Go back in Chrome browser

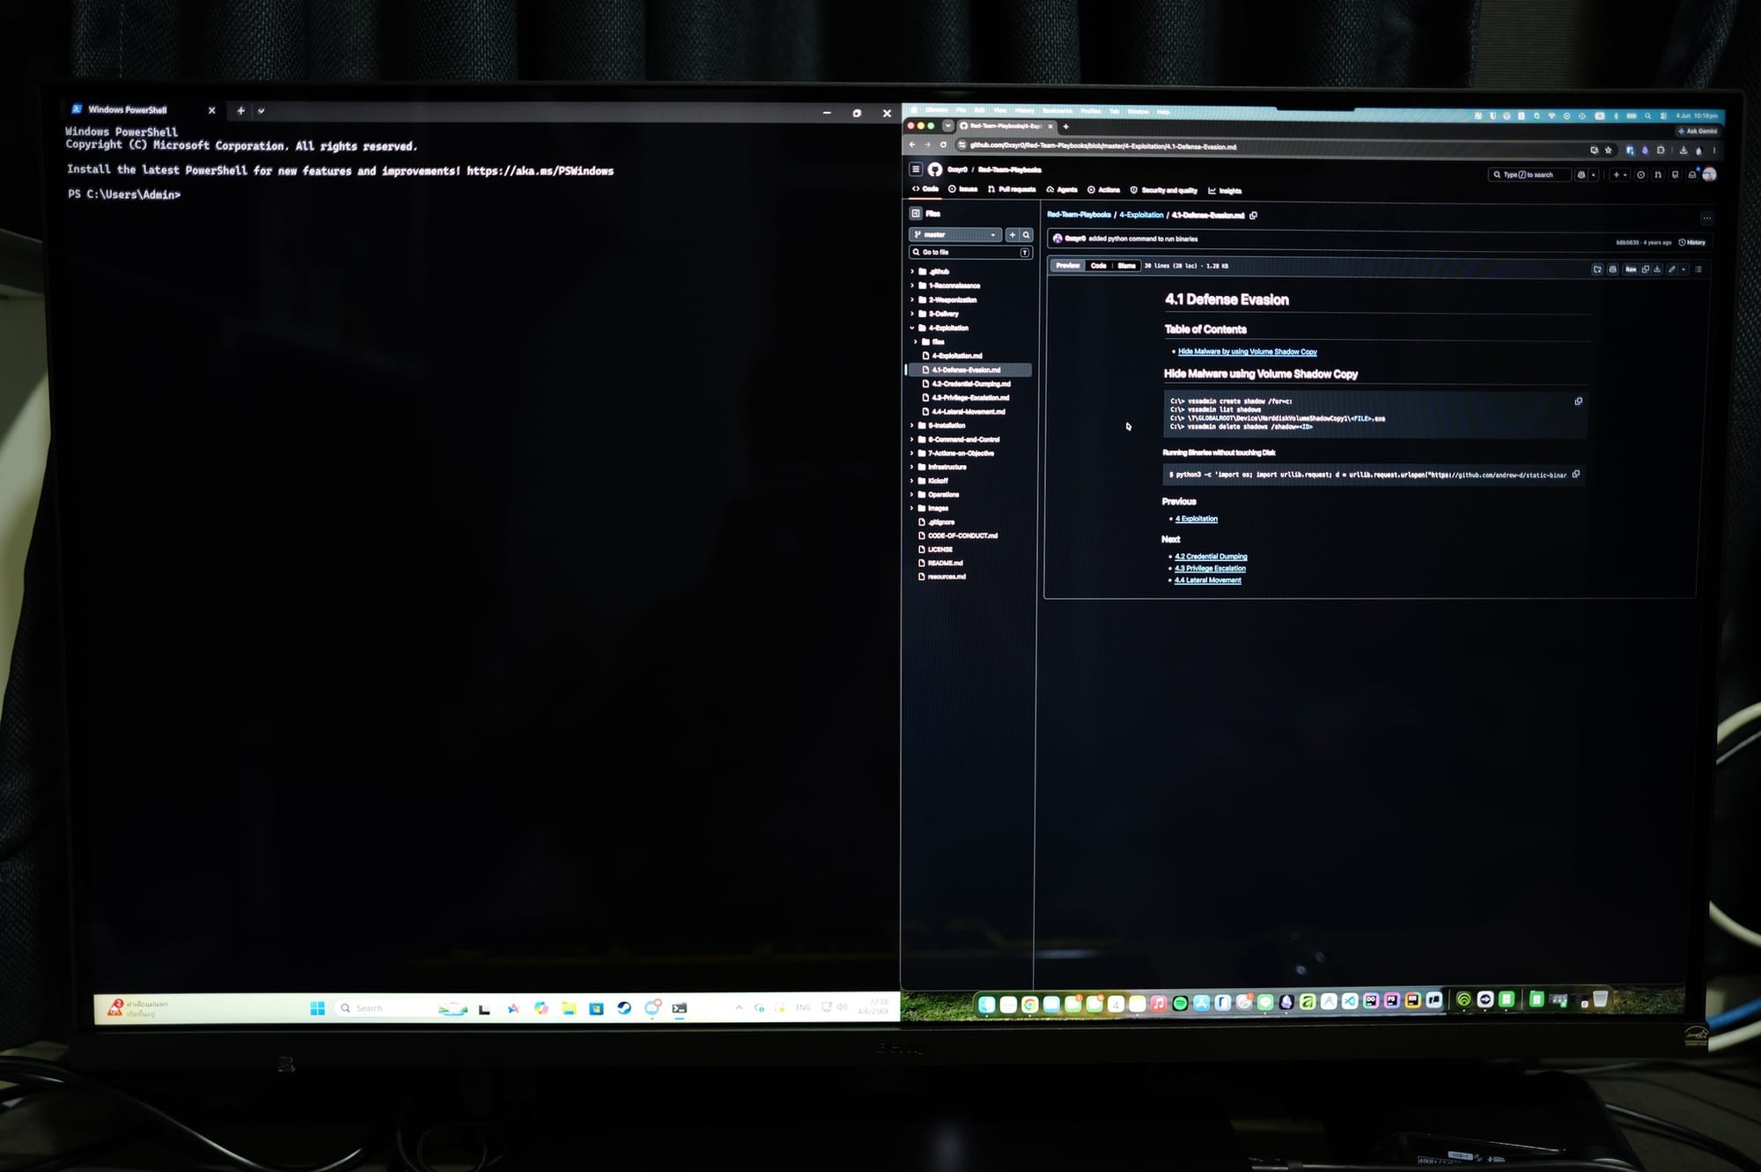(912, 144)
